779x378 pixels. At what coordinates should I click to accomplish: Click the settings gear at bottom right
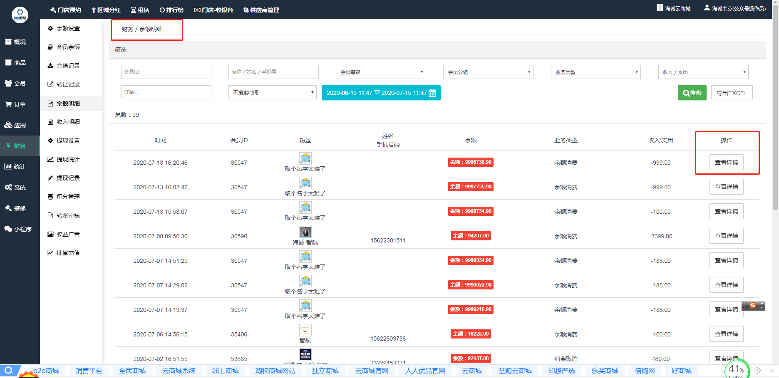point(757,371)
